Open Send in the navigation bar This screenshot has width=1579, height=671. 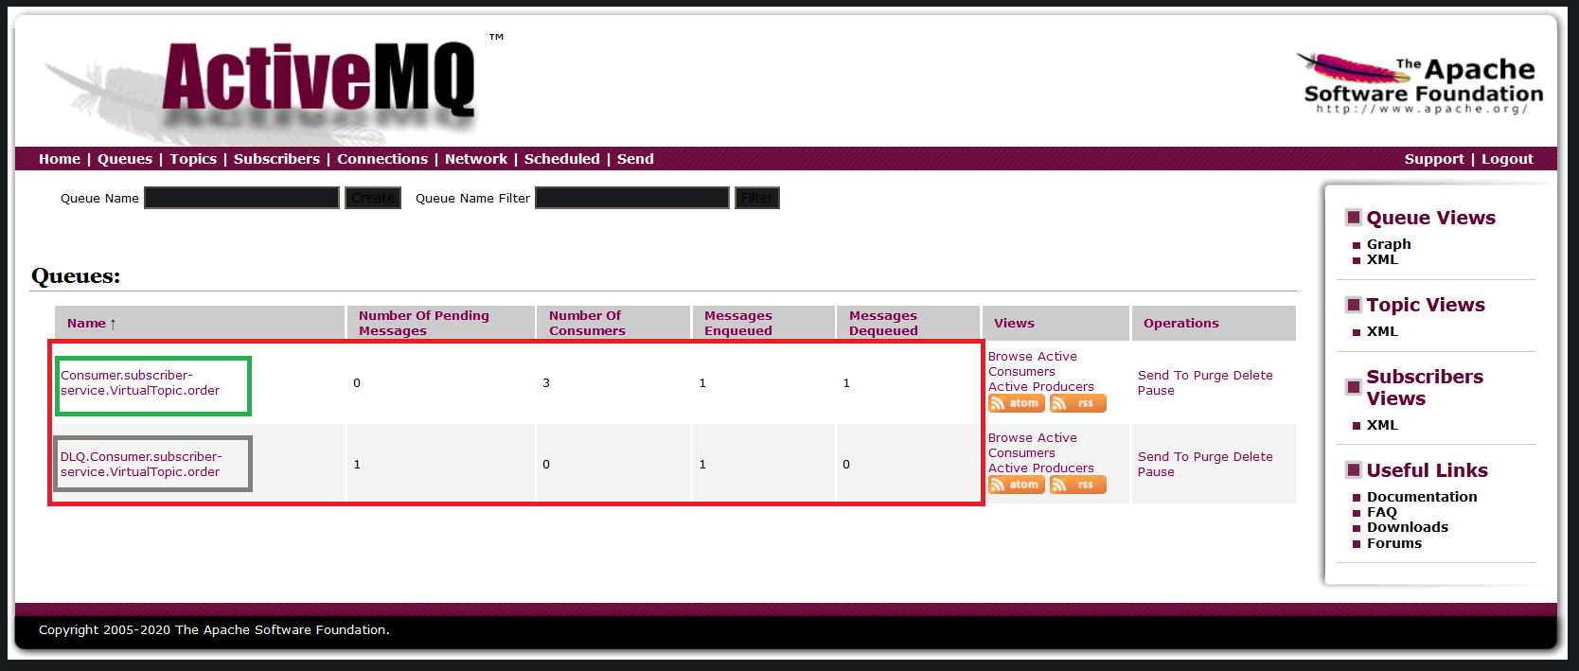click(635, 159)
